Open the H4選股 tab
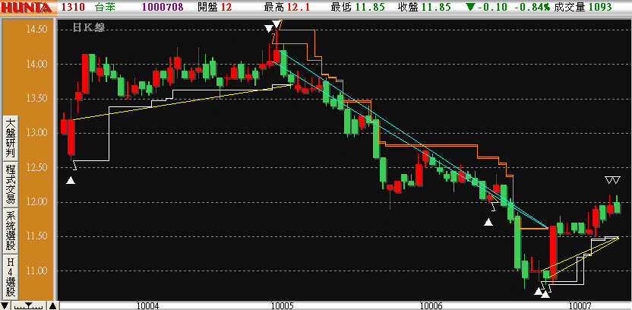Image resolution: width=632 pixels, height=310 pixels. tap(11, 277)
